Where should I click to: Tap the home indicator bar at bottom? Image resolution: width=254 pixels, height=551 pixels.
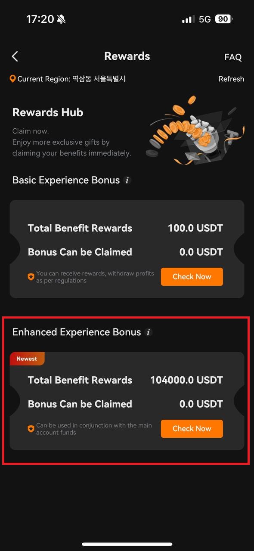pyautogui.click(x=127, y=544)
